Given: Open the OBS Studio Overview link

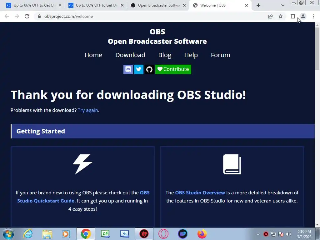Looking at the screenshot, I should pos(200,192).
